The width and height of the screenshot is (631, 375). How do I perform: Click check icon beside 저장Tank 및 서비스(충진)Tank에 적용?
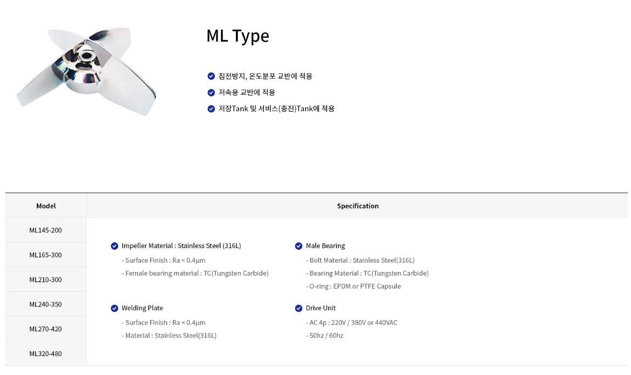[x=211, y=108]
